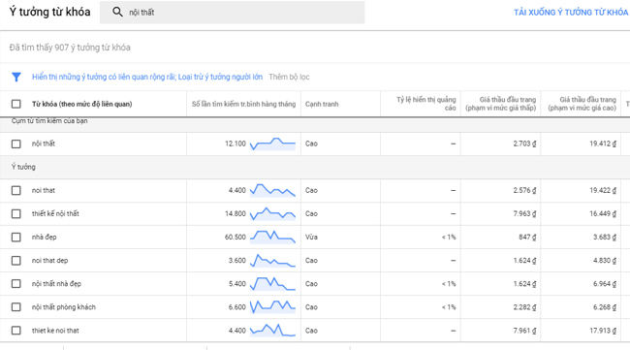The image size is (630, 350).
Task: Sort by 'Tỷ lệ hiển thị quảng cáo' header
Action: pyautogui.click(x=425, y=104)
